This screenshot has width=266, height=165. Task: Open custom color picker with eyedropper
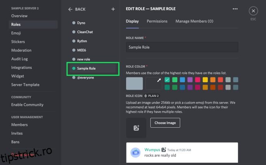click(x=154, y=83)
